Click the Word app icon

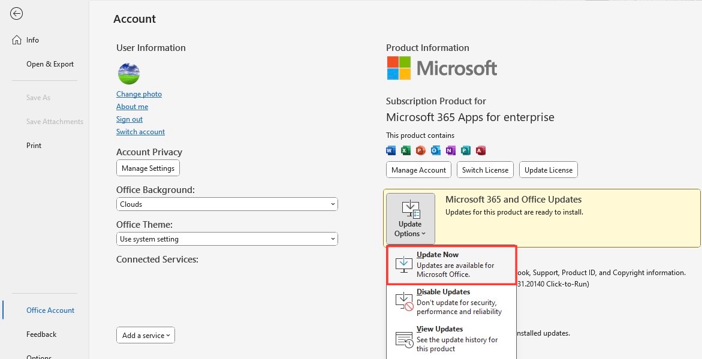pos(391,150)
